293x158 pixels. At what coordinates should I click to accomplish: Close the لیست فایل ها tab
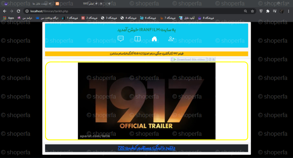pyautogui.click(x=50, y=4)
